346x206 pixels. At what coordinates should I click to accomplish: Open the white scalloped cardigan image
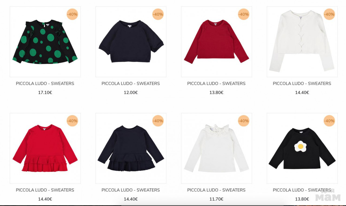point(302,42)
